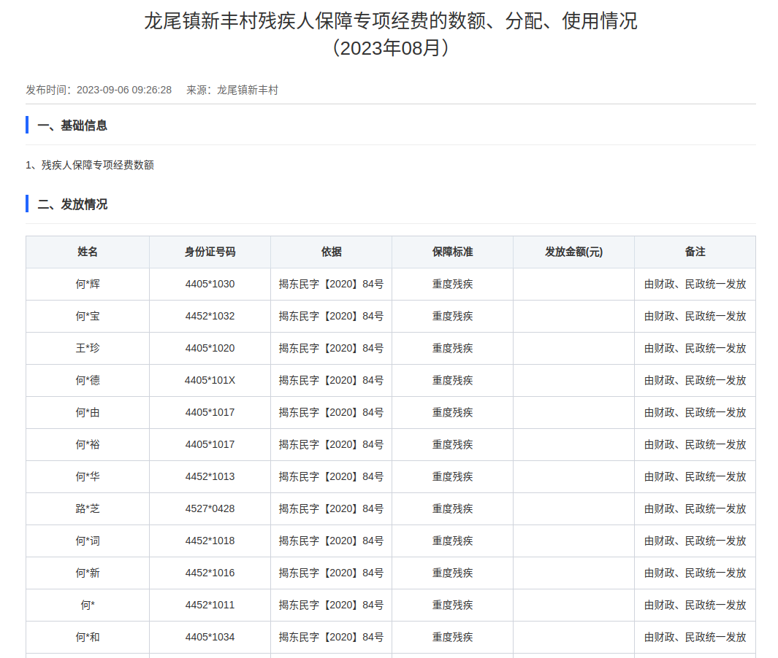Select the name cell 王*珍
778x658 pixels.
88,348
